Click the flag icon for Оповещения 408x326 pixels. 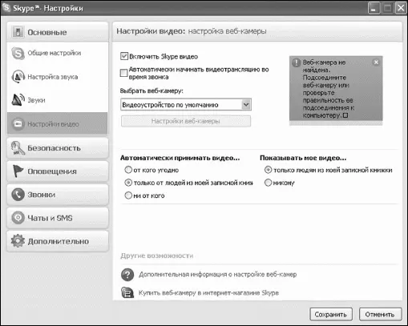18,171
